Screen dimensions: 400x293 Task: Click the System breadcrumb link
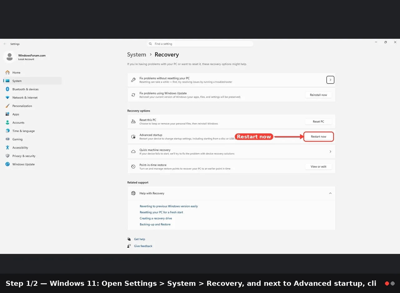point(137,54)
